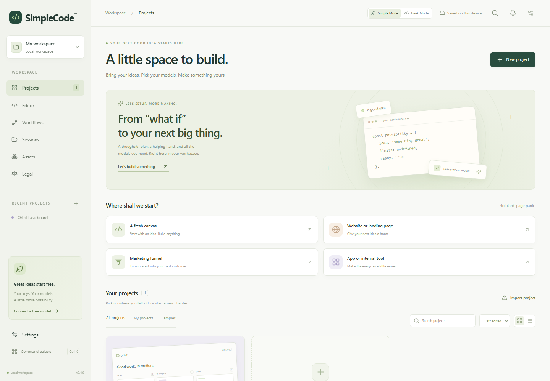This screenshot has width=550, height=381.
Task: Open arrow on Marketing funnel card
Action: (310, 262)
